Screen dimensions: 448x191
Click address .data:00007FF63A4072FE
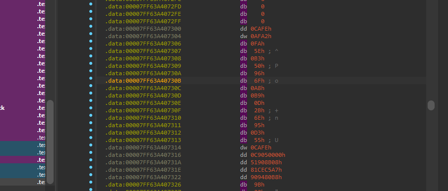tap(143, 14)
